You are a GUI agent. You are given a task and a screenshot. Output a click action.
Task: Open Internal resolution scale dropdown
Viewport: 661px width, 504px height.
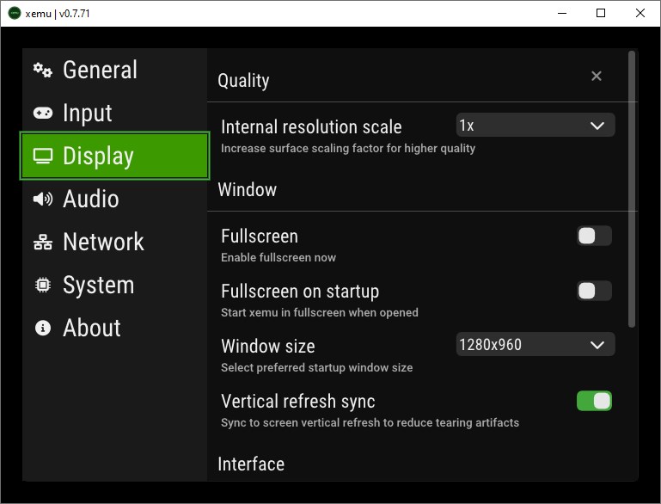pyautogui.click(x=535, y=126)
